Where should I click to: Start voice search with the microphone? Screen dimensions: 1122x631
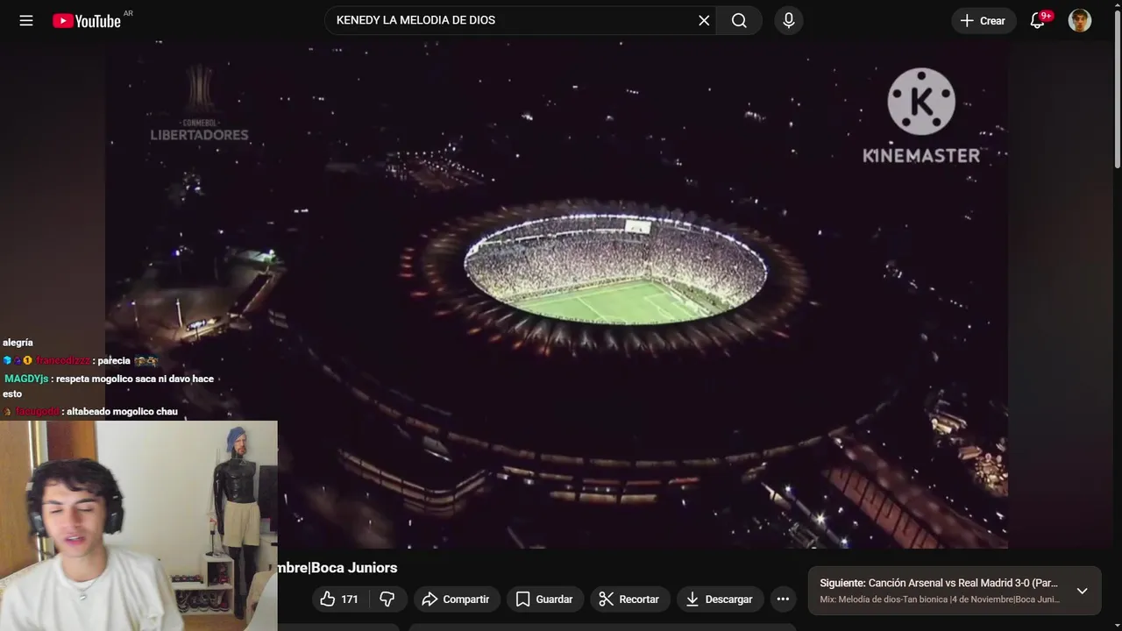click(788, 20)
